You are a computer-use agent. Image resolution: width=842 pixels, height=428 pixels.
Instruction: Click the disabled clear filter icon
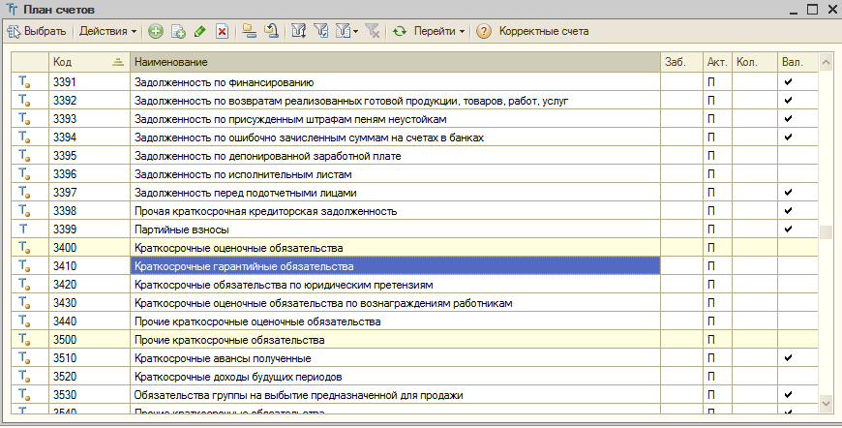pos(373,32)
